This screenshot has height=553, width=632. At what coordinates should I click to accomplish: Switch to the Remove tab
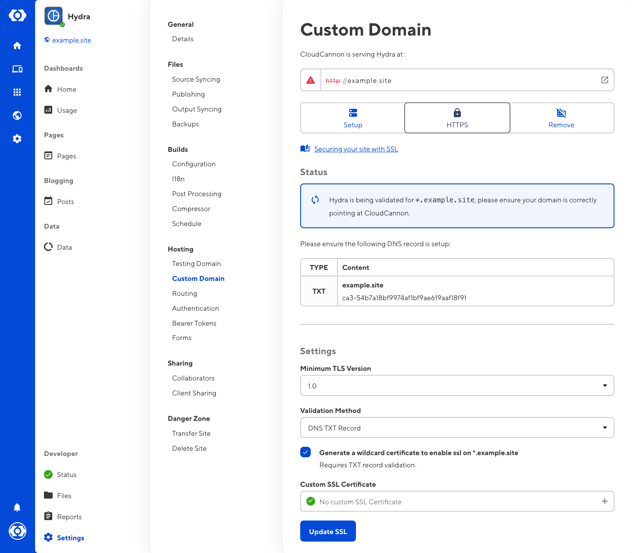[x=561, y=118]
